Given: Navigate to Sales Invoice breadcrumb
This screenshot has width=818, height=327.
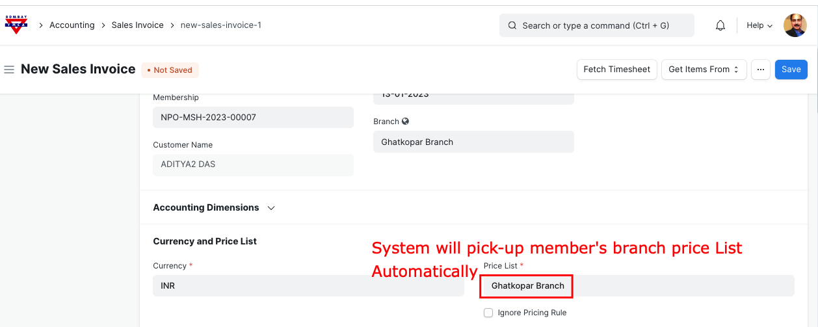Looking at the screenshot, I should (137, 25).
